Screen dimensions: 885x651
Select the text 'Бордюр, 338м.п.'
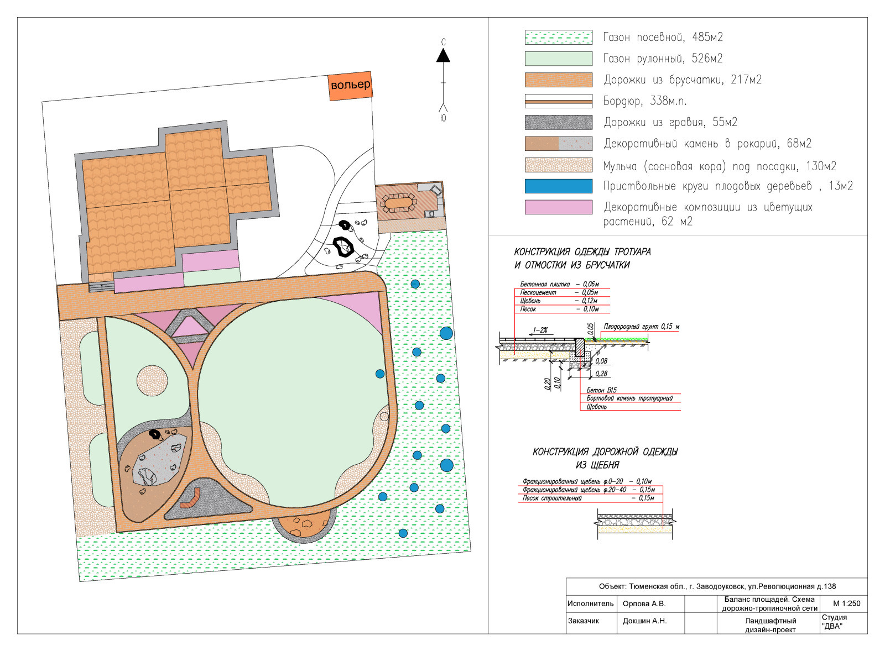645,101
